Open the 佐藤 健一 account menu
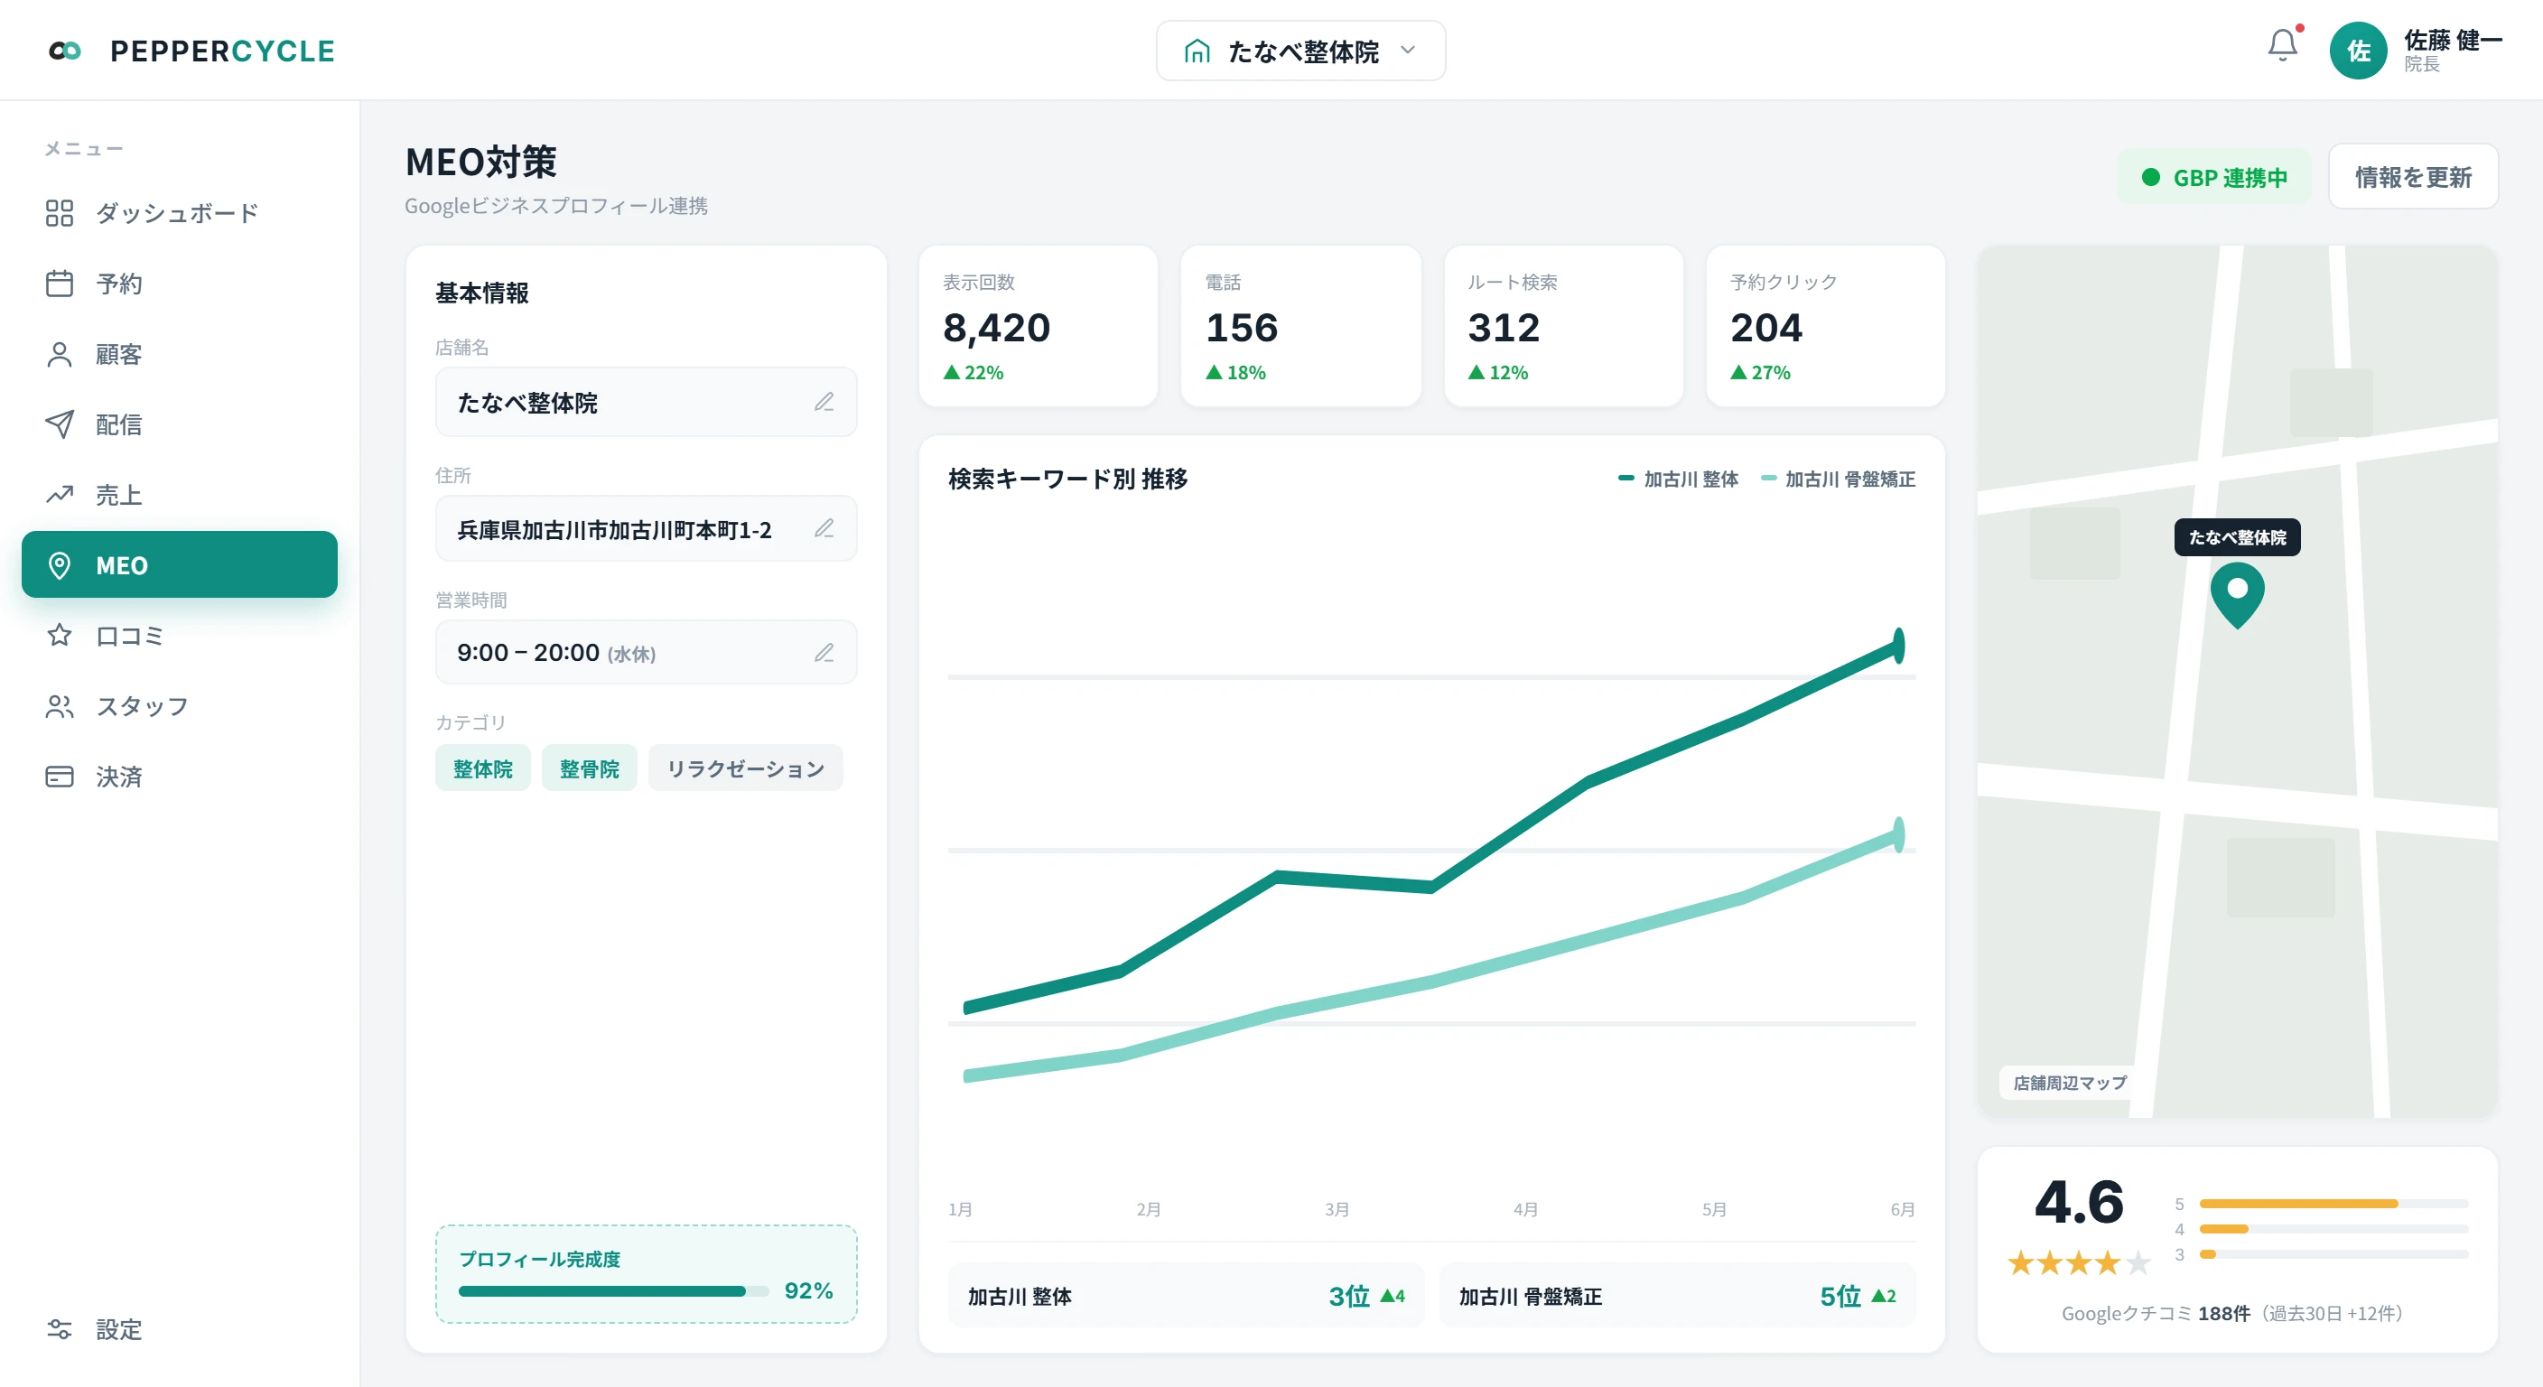Image resolution: width=2543 pixels, height=1387 pixels. point(2452,51)
